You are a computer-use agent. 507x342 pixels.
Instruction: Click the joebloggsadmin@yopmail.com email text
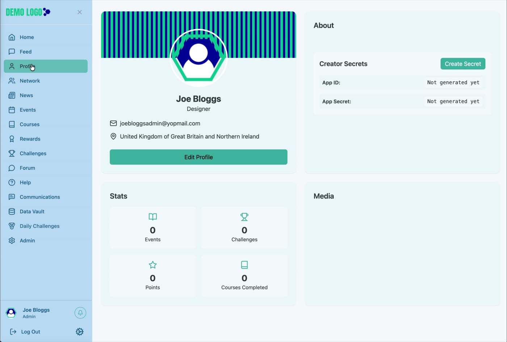[x=160, y=123]
